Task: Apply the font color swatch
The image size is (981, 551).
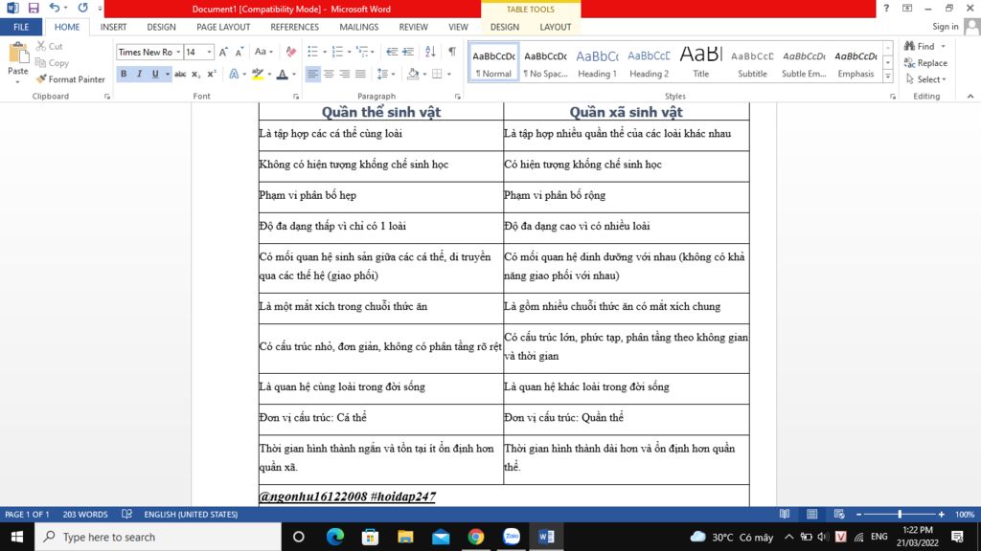Action: pos(283,74)
